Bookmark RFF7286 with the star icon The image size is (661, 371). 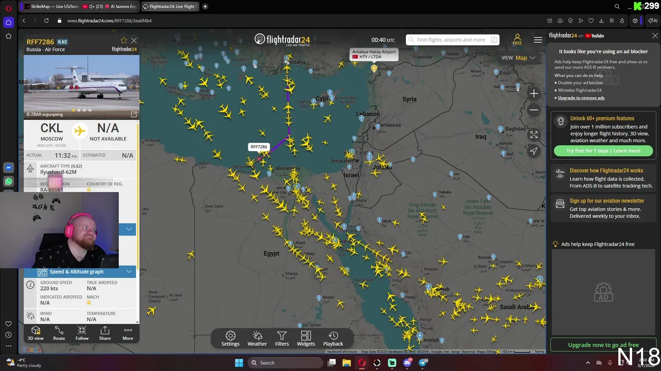(x=123, y=40)
